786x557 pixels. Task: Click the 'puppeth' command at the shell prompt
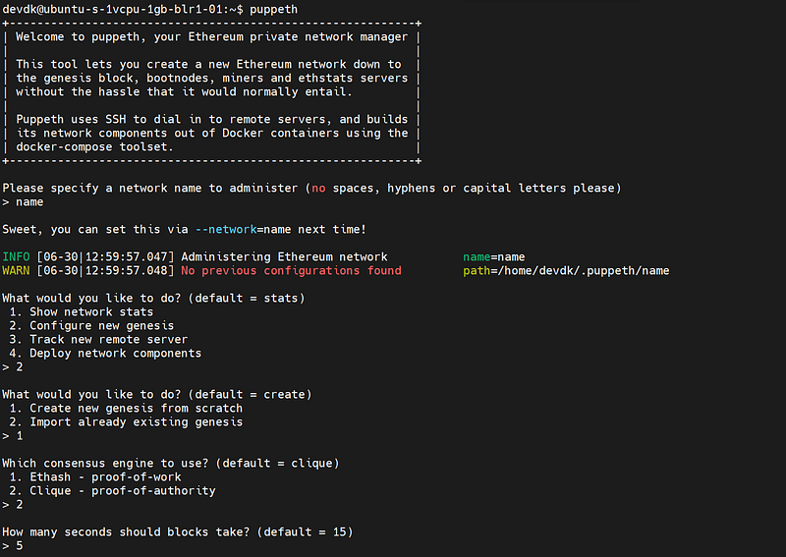273,10
